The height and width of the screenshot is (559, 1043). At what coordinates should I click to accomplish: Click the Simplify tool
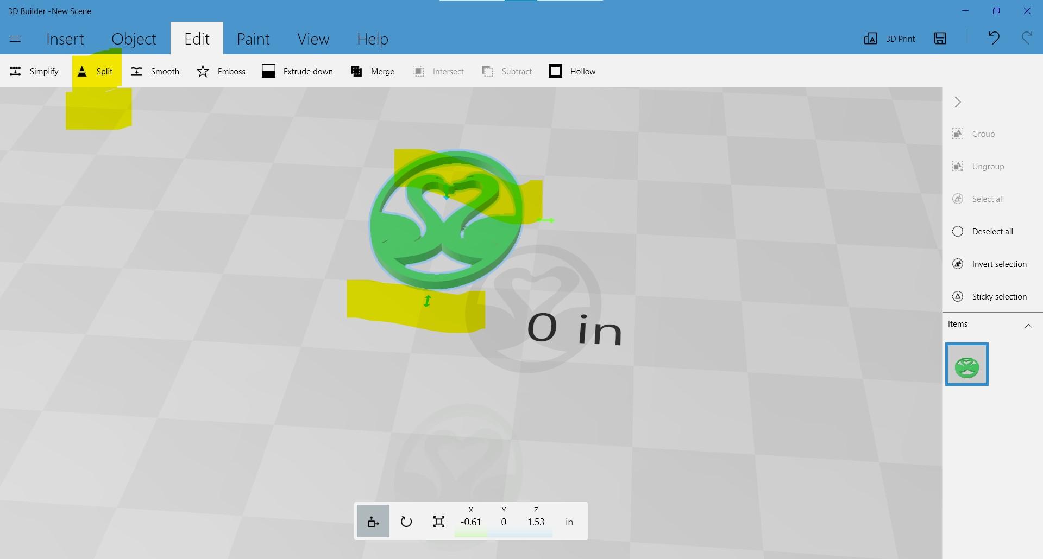34,71
